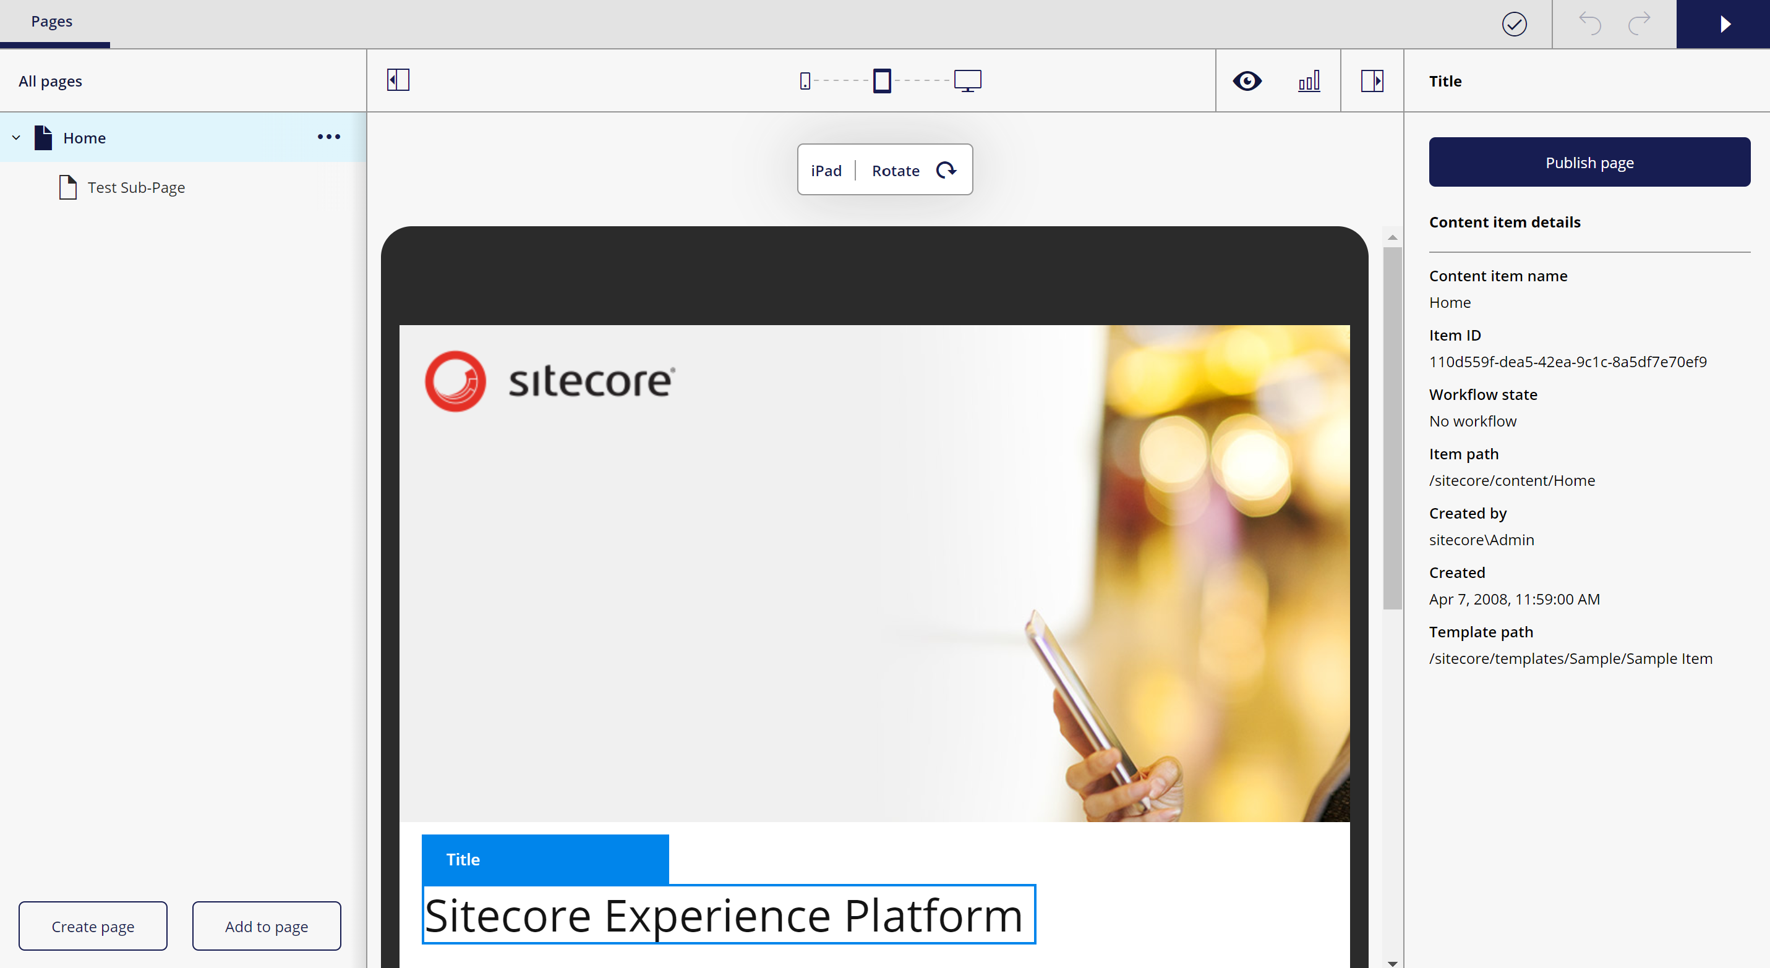Click the preview scrollbar down arrow
This screenshot has height=968, width=1770.
[1392, 962]
